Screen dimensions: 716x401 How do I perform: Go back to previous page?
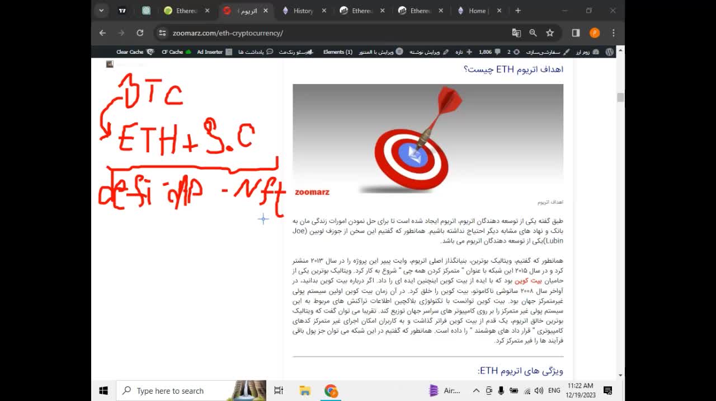(102, 33)
